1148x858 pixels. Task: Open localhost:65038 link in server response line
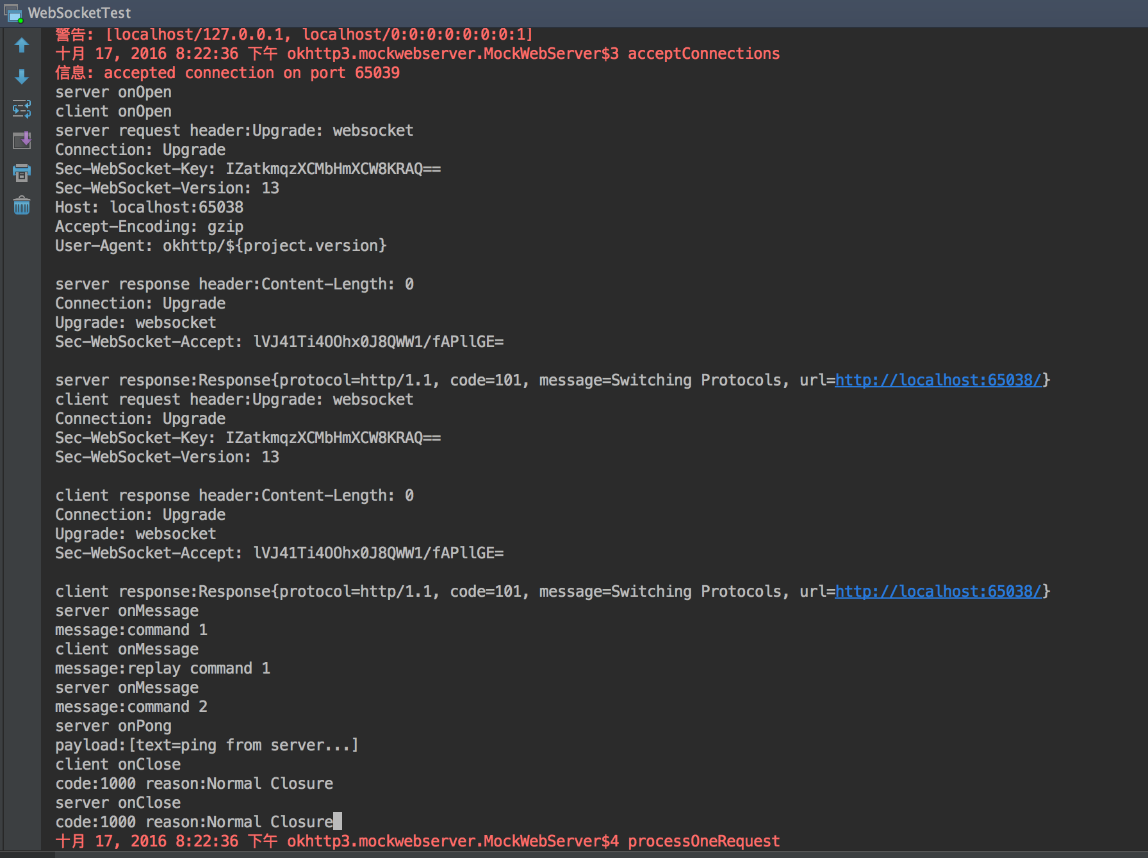click(939, 380)
